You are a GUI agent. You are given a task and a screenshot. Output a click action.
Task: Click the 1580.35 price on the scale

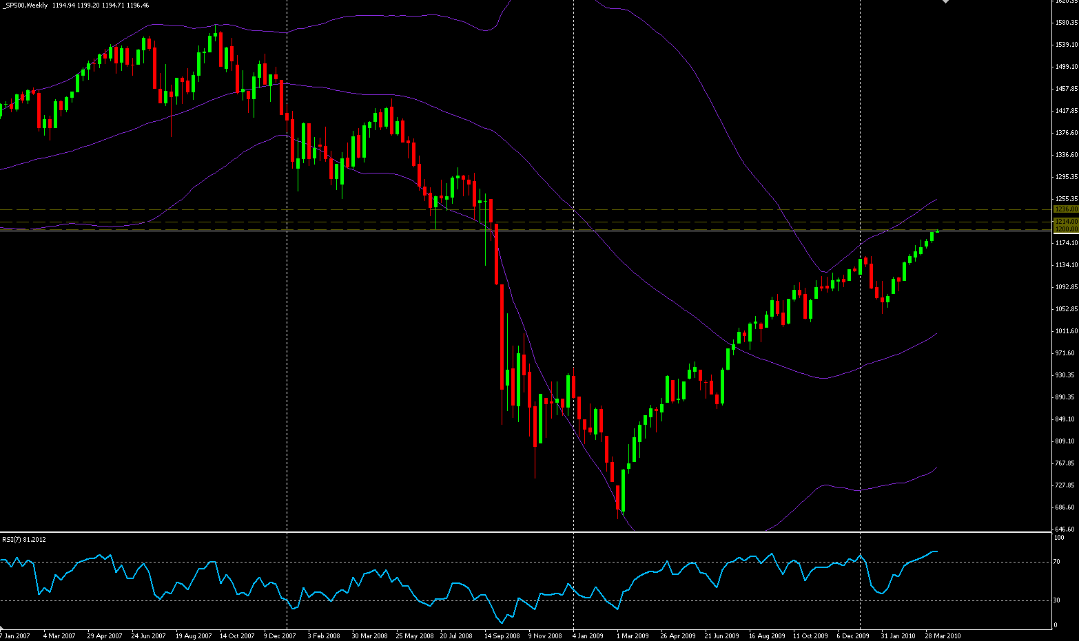click(1065, 23)
